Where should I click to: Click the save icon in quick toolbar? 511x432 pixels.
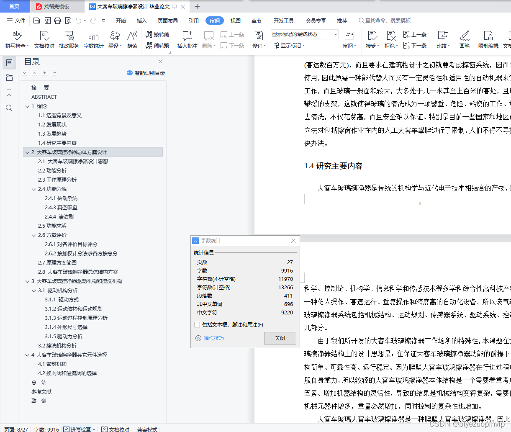coord(36,21)
